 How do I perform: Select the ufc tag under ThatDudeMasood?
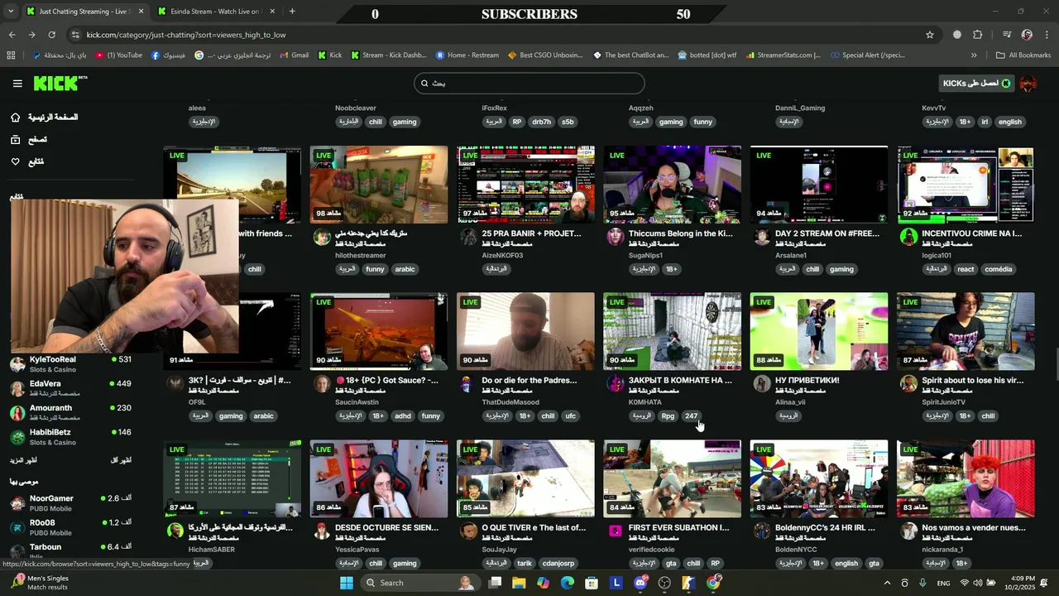tap(570, 416)
